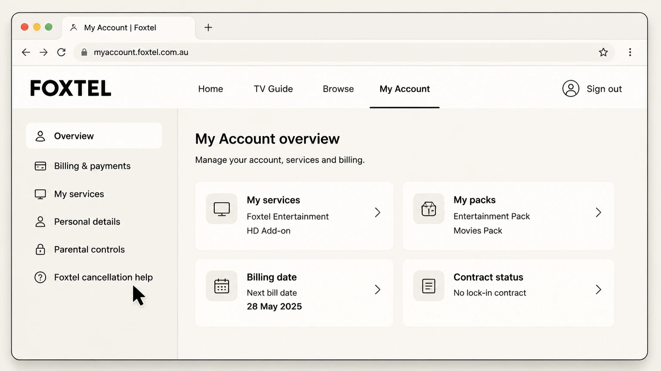Click the My Account overview heading
This screenshot has width=661, height=371.
[267, 139]
